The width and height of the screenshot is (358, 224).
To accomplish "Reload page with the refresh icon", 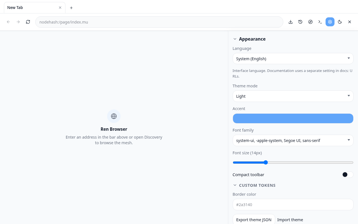I will 28,22.
